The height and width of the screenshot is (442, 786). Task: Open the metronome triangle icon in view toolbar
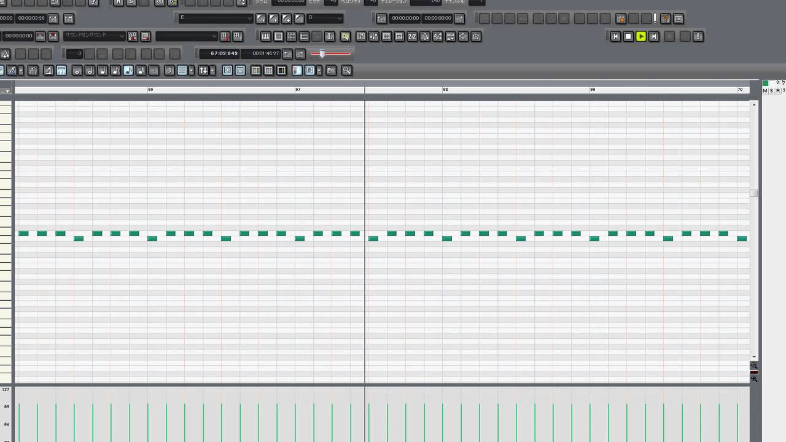pyautogui.click(x=425, y=36)
